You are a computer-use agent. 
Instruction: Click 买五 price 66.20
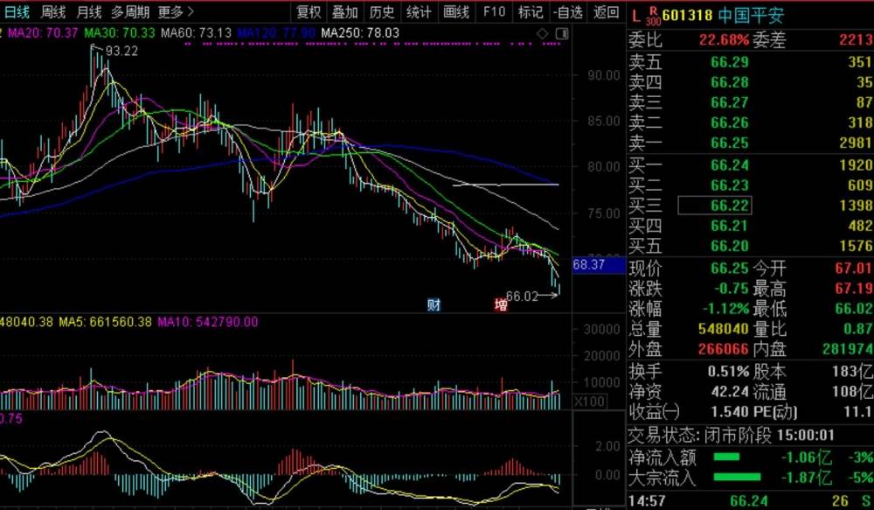pyautogui.click(x=730, y=246)
